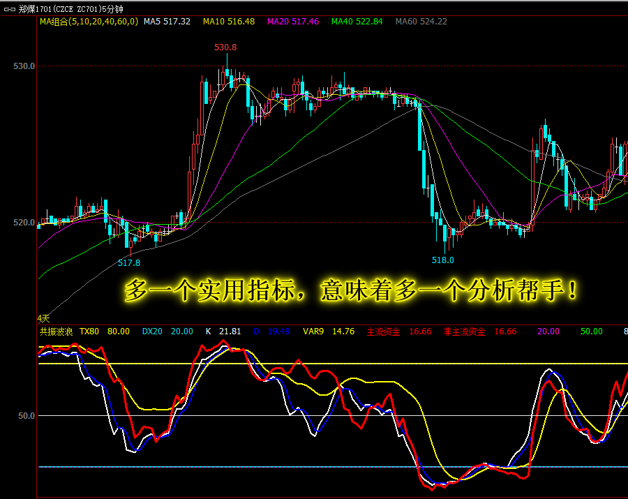This screenshot has width=628, height=499.
Task: Select the MA10 516.48 legend value
Action: pos(229,22)
